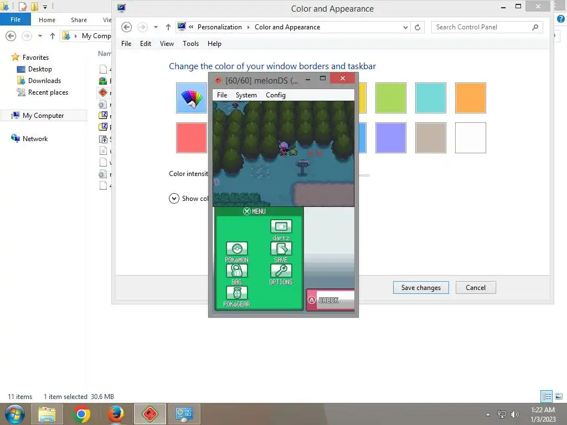The width and height of the screenshot is (567, 425).
Task: Choose the lime green color swatch
Action: 391,98
